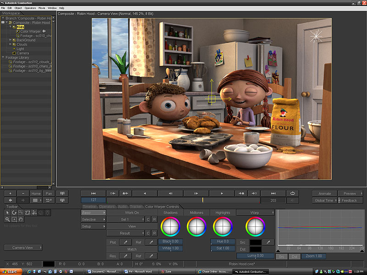
Task: Open the Selective controls section
Action: [93, 220]
